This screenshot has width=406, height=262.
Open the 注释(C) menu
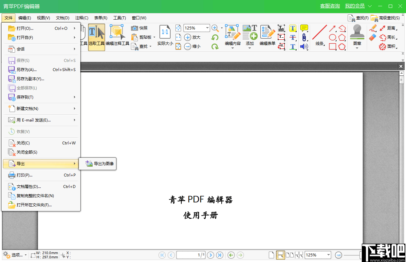pyautogui.click(x=82, y=18)
